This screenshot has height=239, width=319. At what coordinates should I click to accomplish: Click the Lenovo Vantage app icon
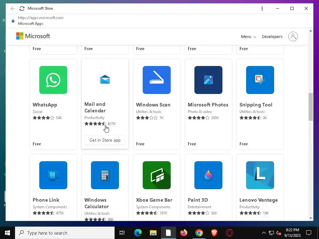[x=260, y=175]
